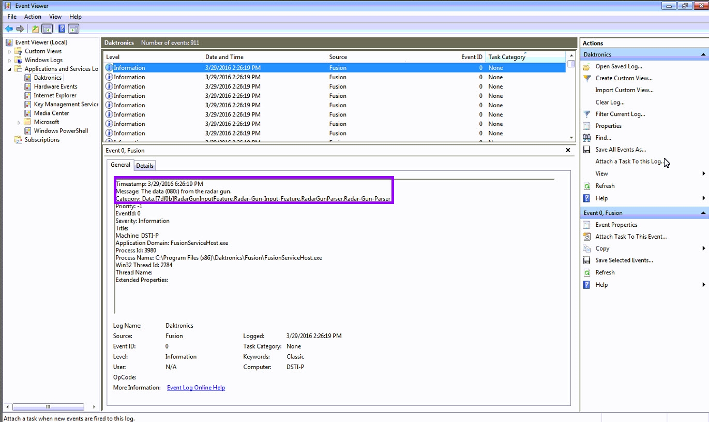Toggle the show/hide console tree toolbar button
The height and width of the screenshot is (422, 709).
coord(47,29)
